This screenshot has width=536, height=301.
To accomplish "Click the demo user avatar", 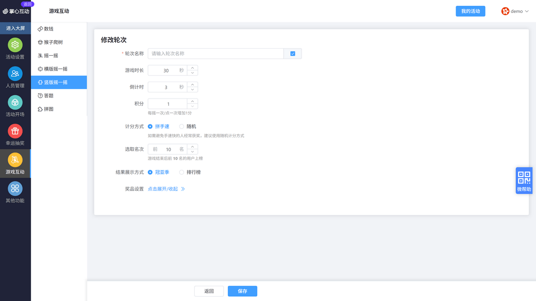I will (x=505, y=11).
